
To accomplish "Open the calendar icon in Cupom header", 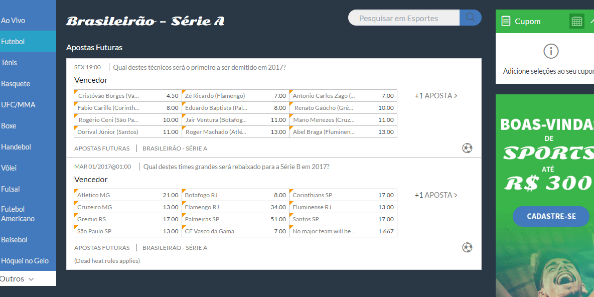I will (x=577, y=21).
